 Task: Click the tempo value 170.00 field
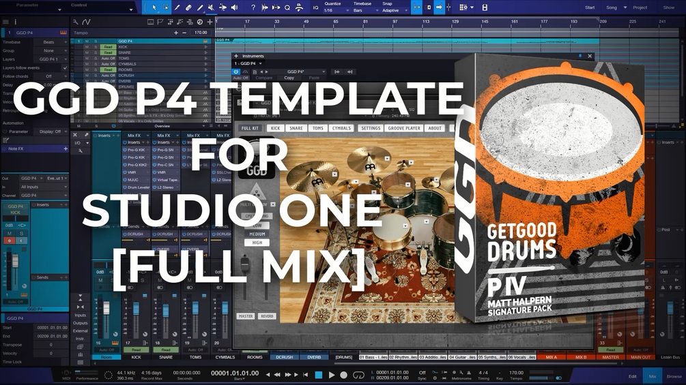click(x=201, y=32)
